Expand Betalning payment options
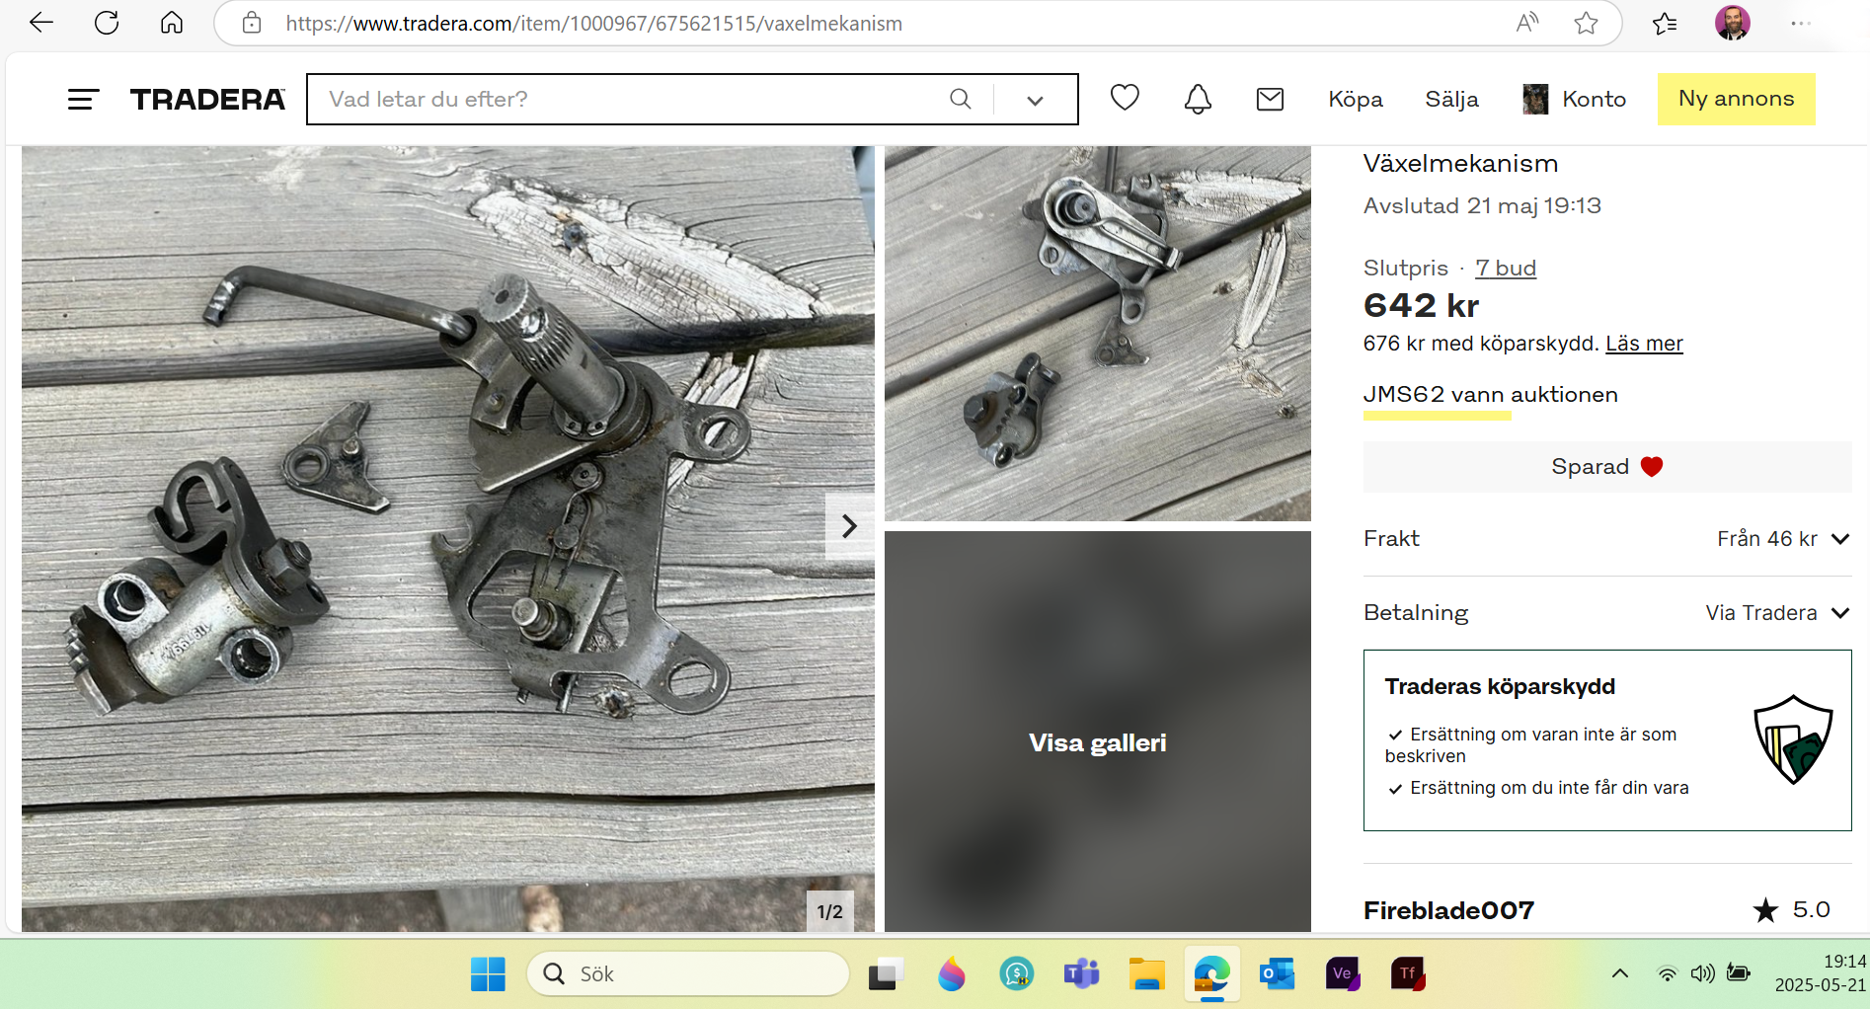The width and height of the screenshot is (1870, 1009). click(x=1607, y=613)
